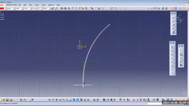The image size is (189, 106).
Task: Open the isometric view cube icon
Action: (77, 100)
